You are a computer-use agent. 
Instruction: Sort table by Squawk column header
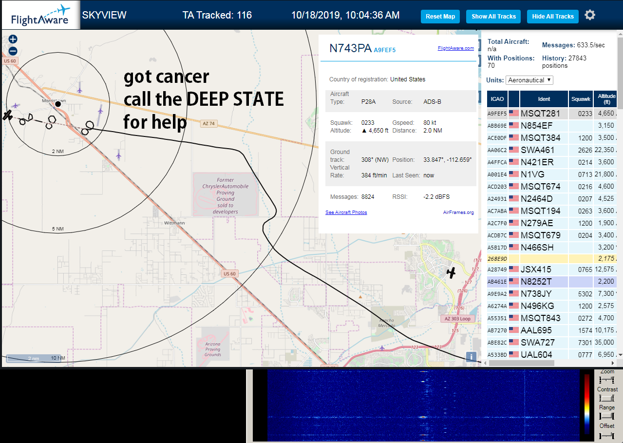(x=581, y=99)
